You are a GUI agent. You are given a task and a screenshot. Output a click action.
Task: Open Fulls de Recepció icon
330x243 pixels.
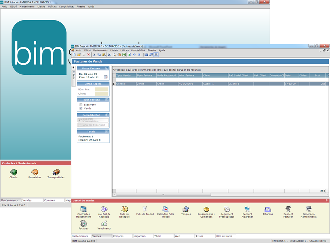pyautogui.click(x=124, y=212)
